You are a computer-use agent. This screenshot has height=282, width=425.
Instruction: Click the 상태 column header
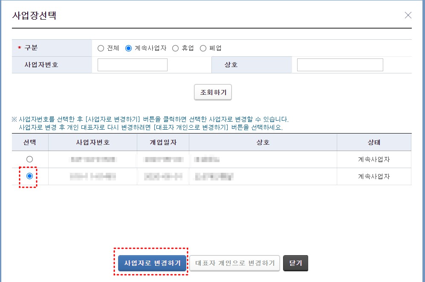[x=374, y=142]
